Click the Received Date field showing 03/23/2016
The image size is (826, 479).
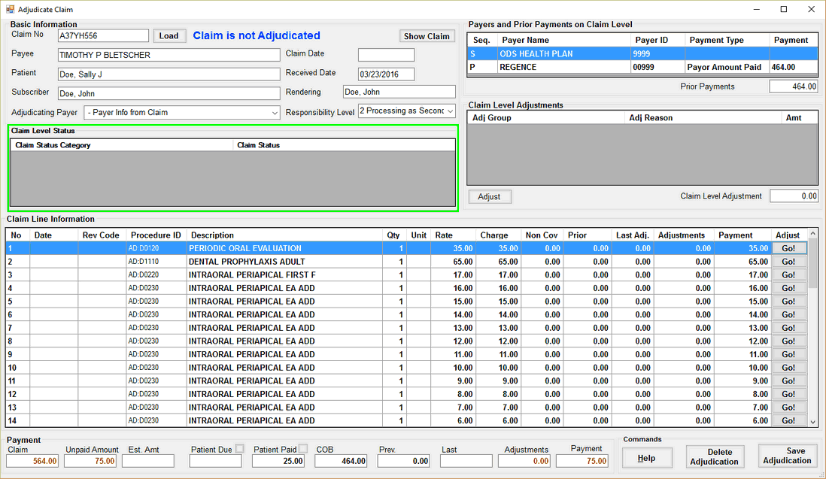386,74
